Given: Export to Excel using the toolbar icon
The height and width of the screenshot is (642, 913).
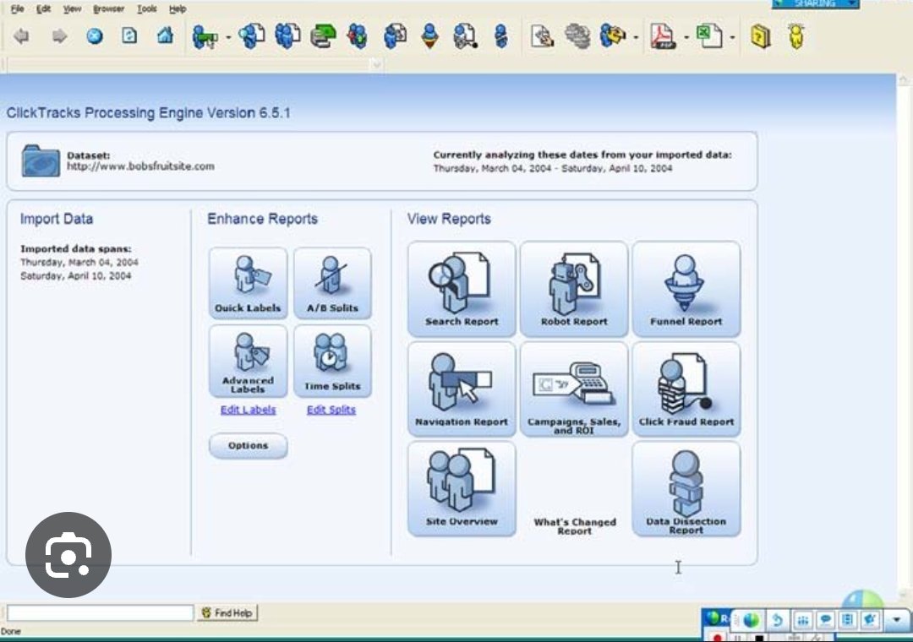Looking at the screenshot, I should [x=709, y=36].
